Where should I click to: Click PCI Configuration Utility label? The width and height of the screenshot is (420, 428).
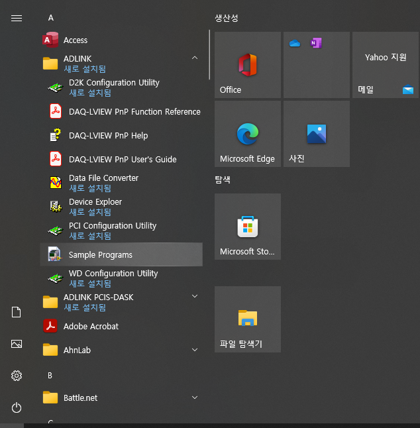point(113,225)
